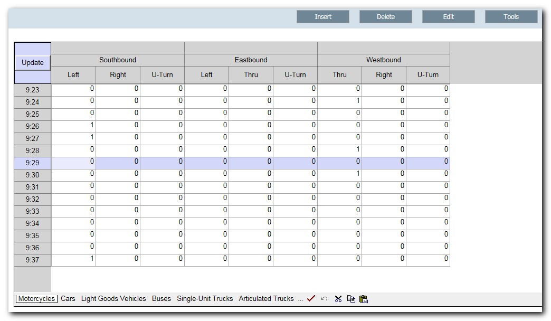Screen dimensions: 551x321
Task: Open the Tools button
Action: [510, 16]
